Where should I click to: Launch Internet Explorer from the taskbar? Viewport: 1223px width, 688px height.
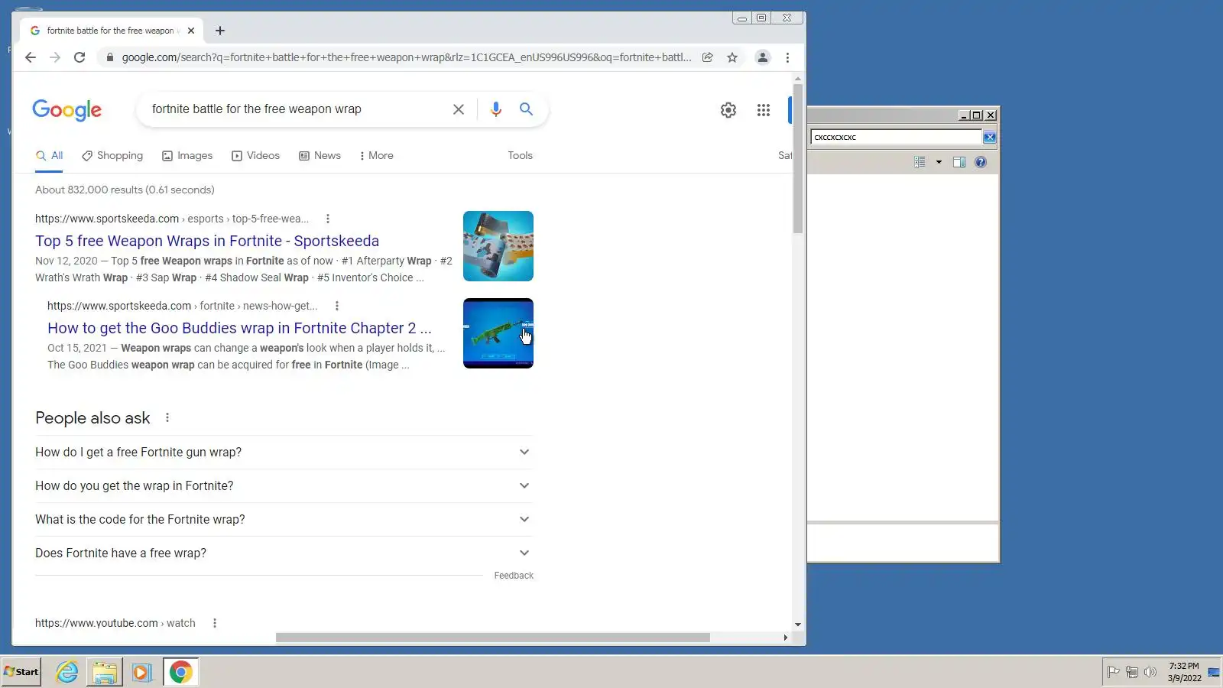[67, 672]
